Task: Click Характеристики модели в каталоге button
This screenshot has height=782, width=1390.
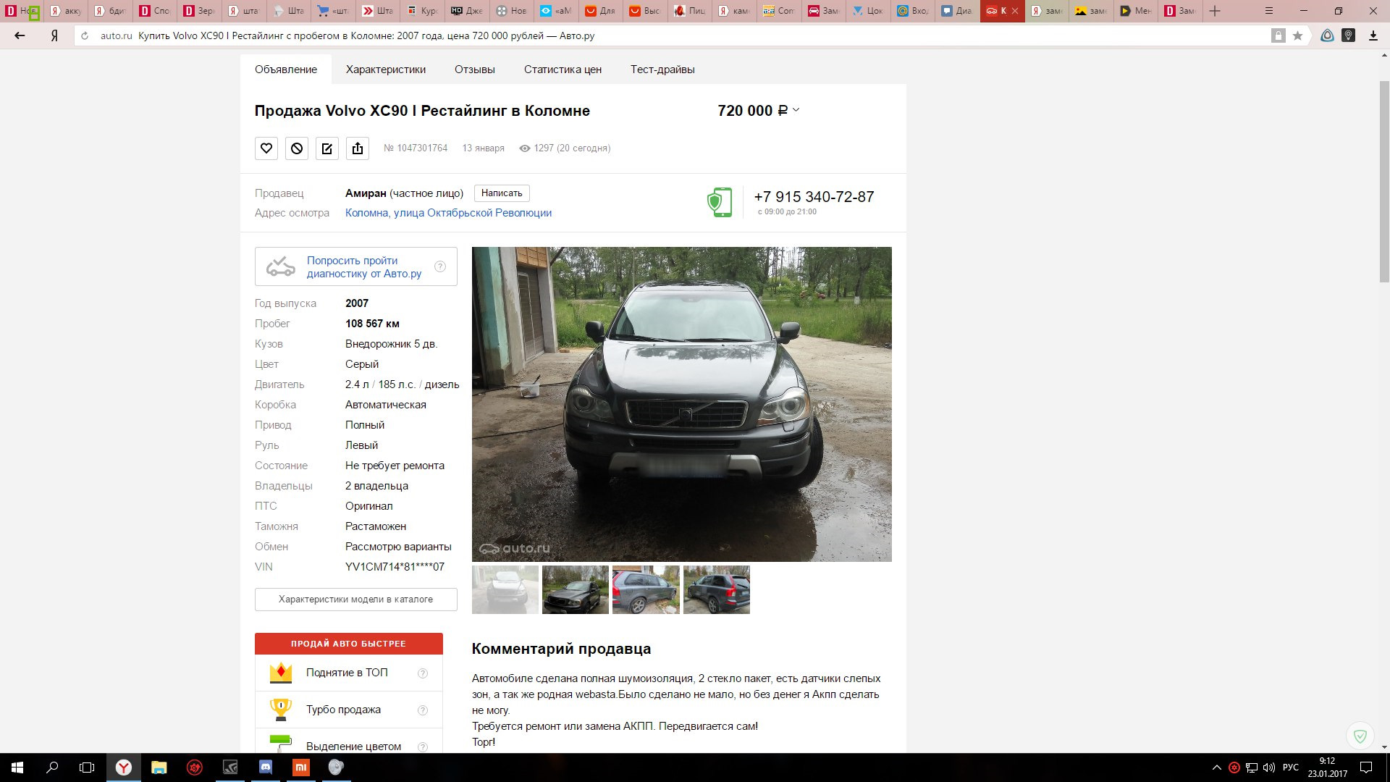Action: click(x=355, y=600)
